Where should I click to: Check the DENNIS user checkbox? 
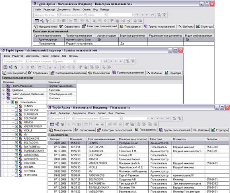pos(16,106)
